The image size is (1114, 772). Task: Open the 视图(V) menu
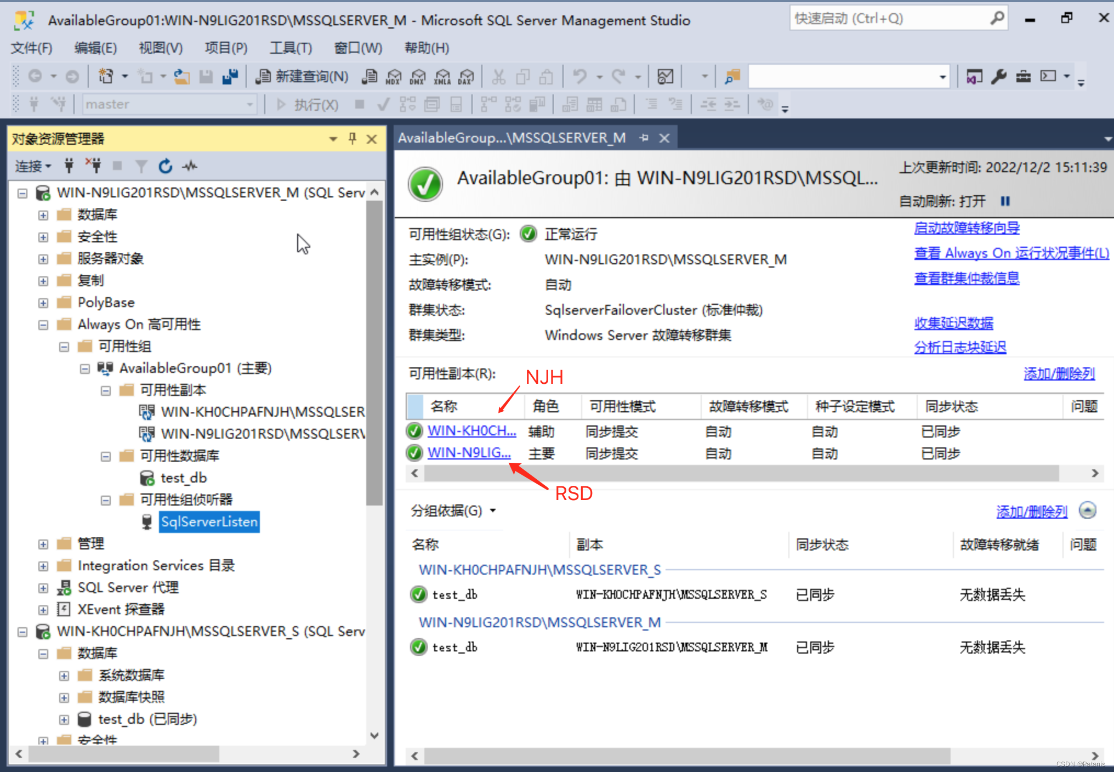coord(161,48)
